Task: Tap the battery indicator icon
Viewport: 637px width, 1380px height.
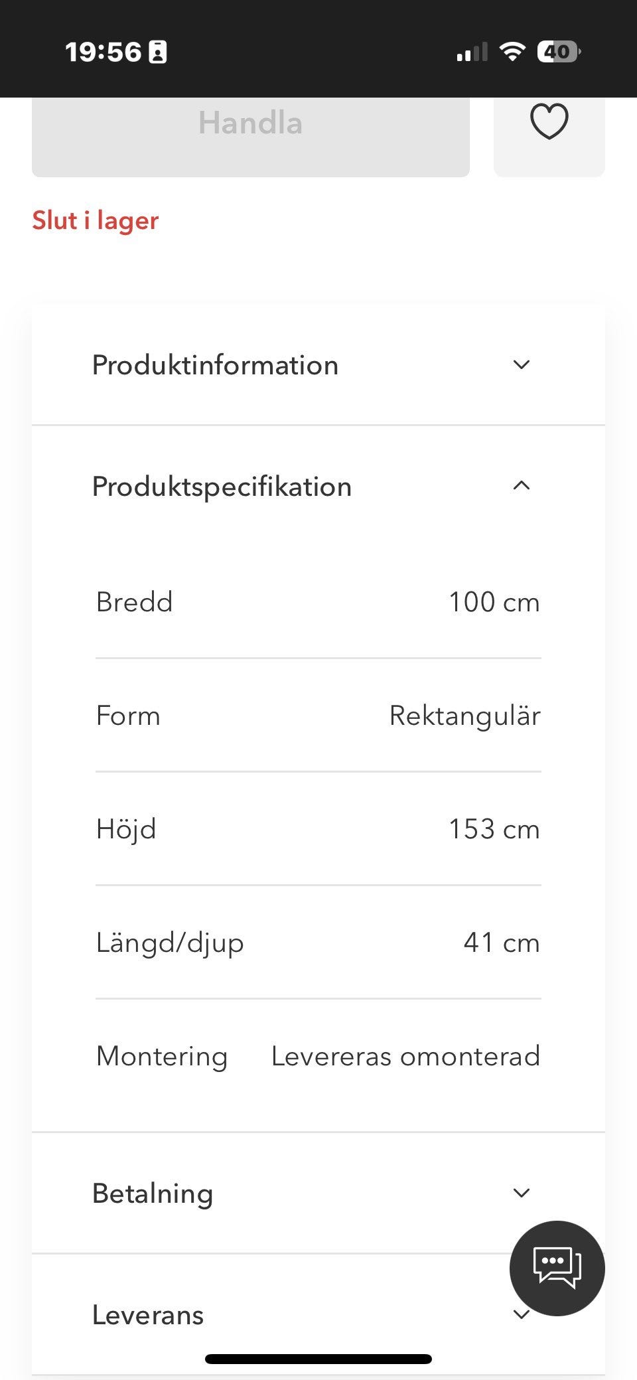Action: pyautogui.click(x=558, y=52)
